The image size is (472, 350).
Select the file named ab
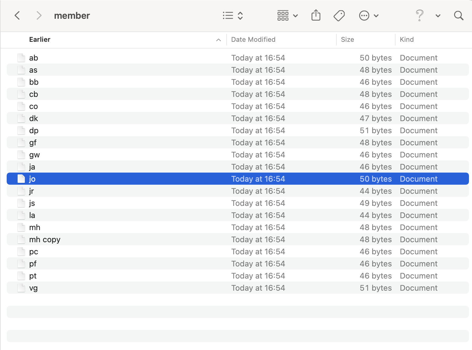(33, 58)
